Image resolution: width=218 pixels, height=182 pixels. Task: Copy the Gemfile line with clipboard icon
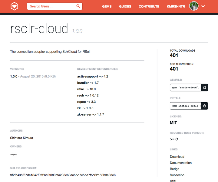[204, 88]
